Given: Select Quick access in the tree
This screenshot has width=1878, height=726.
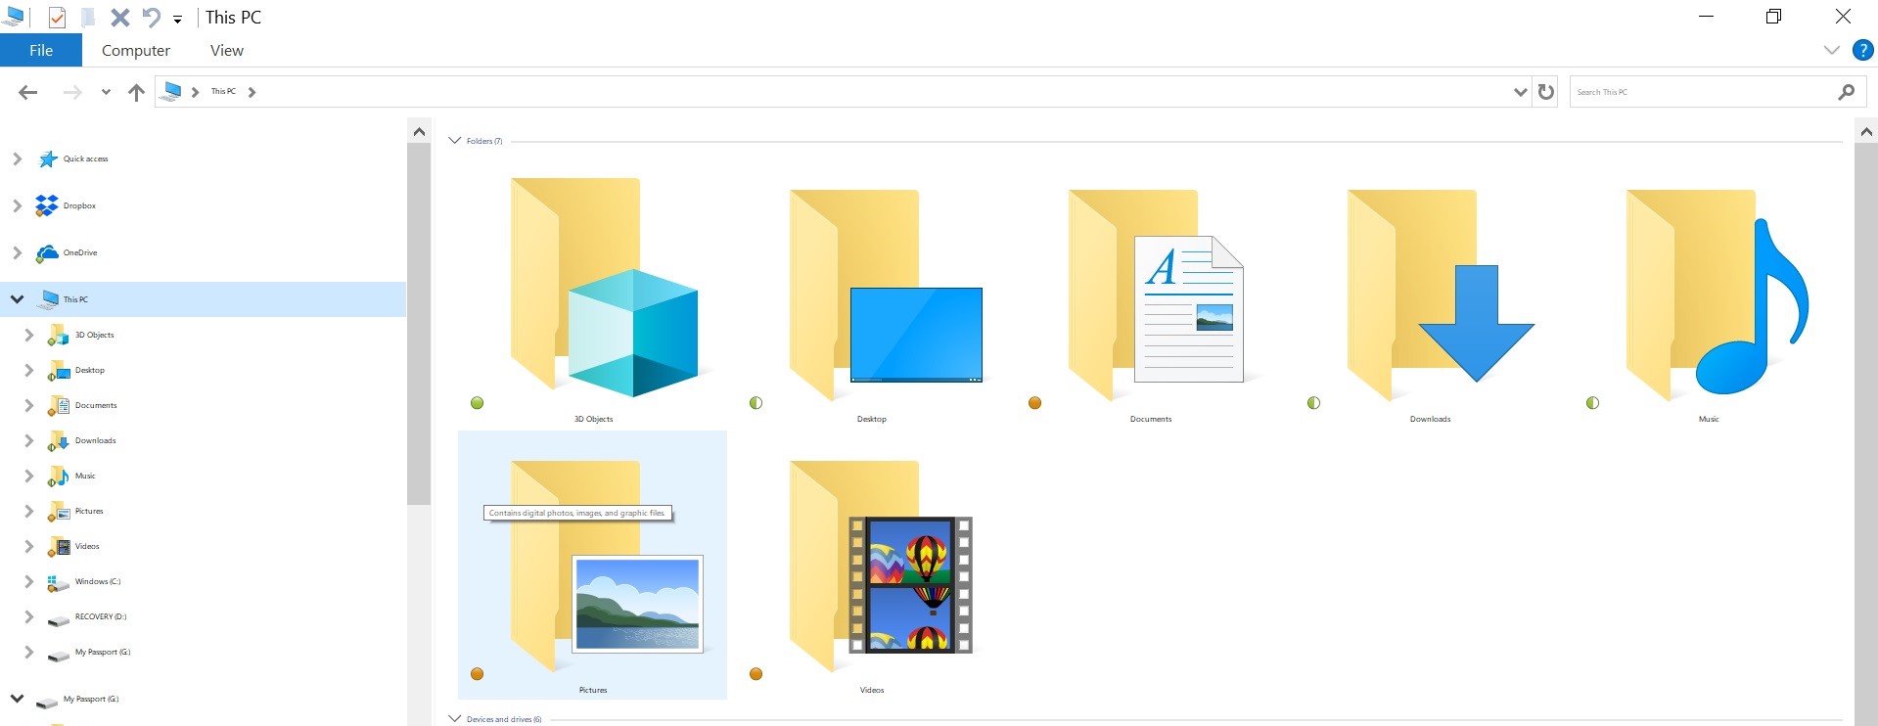Looking at the screenshot, I should [x=85, y=159].
